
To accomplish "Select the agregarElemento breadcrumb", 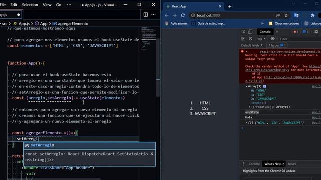I will click(70, 24).
